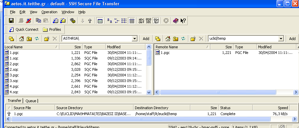The width and height of the screenshot is (299, 128).
Task: Expand the ASTHRIA\ local path dropdown
Action: tap(134, 39)
